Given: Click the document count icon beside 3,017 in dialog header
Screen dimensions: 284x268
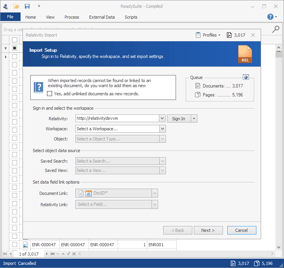Looking at the screenshot, I should tap(229, 35).
